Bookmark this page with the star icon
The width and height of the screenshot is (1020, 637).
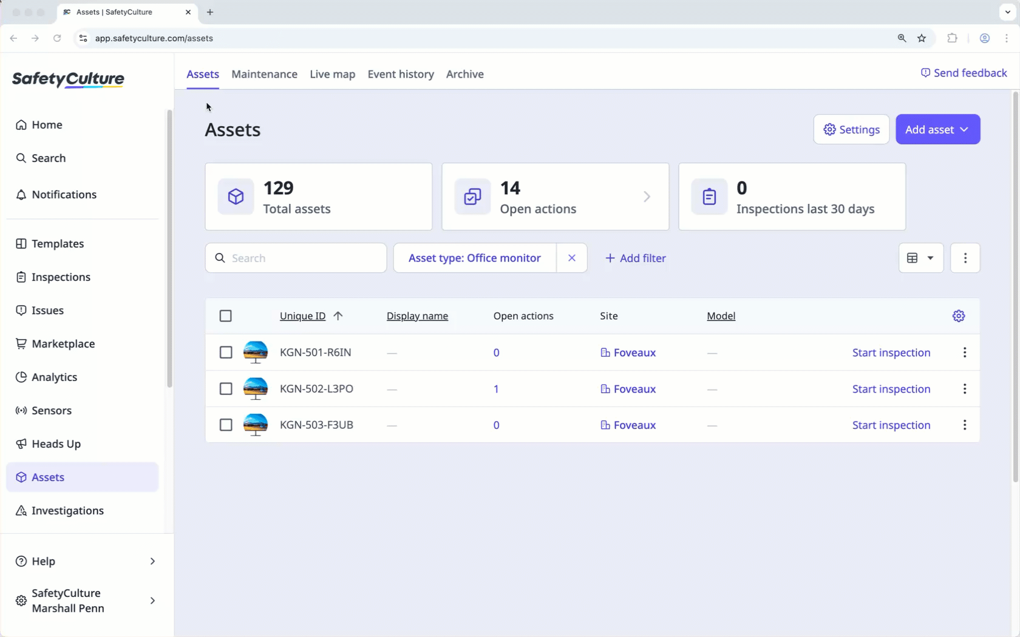[922, 38]
